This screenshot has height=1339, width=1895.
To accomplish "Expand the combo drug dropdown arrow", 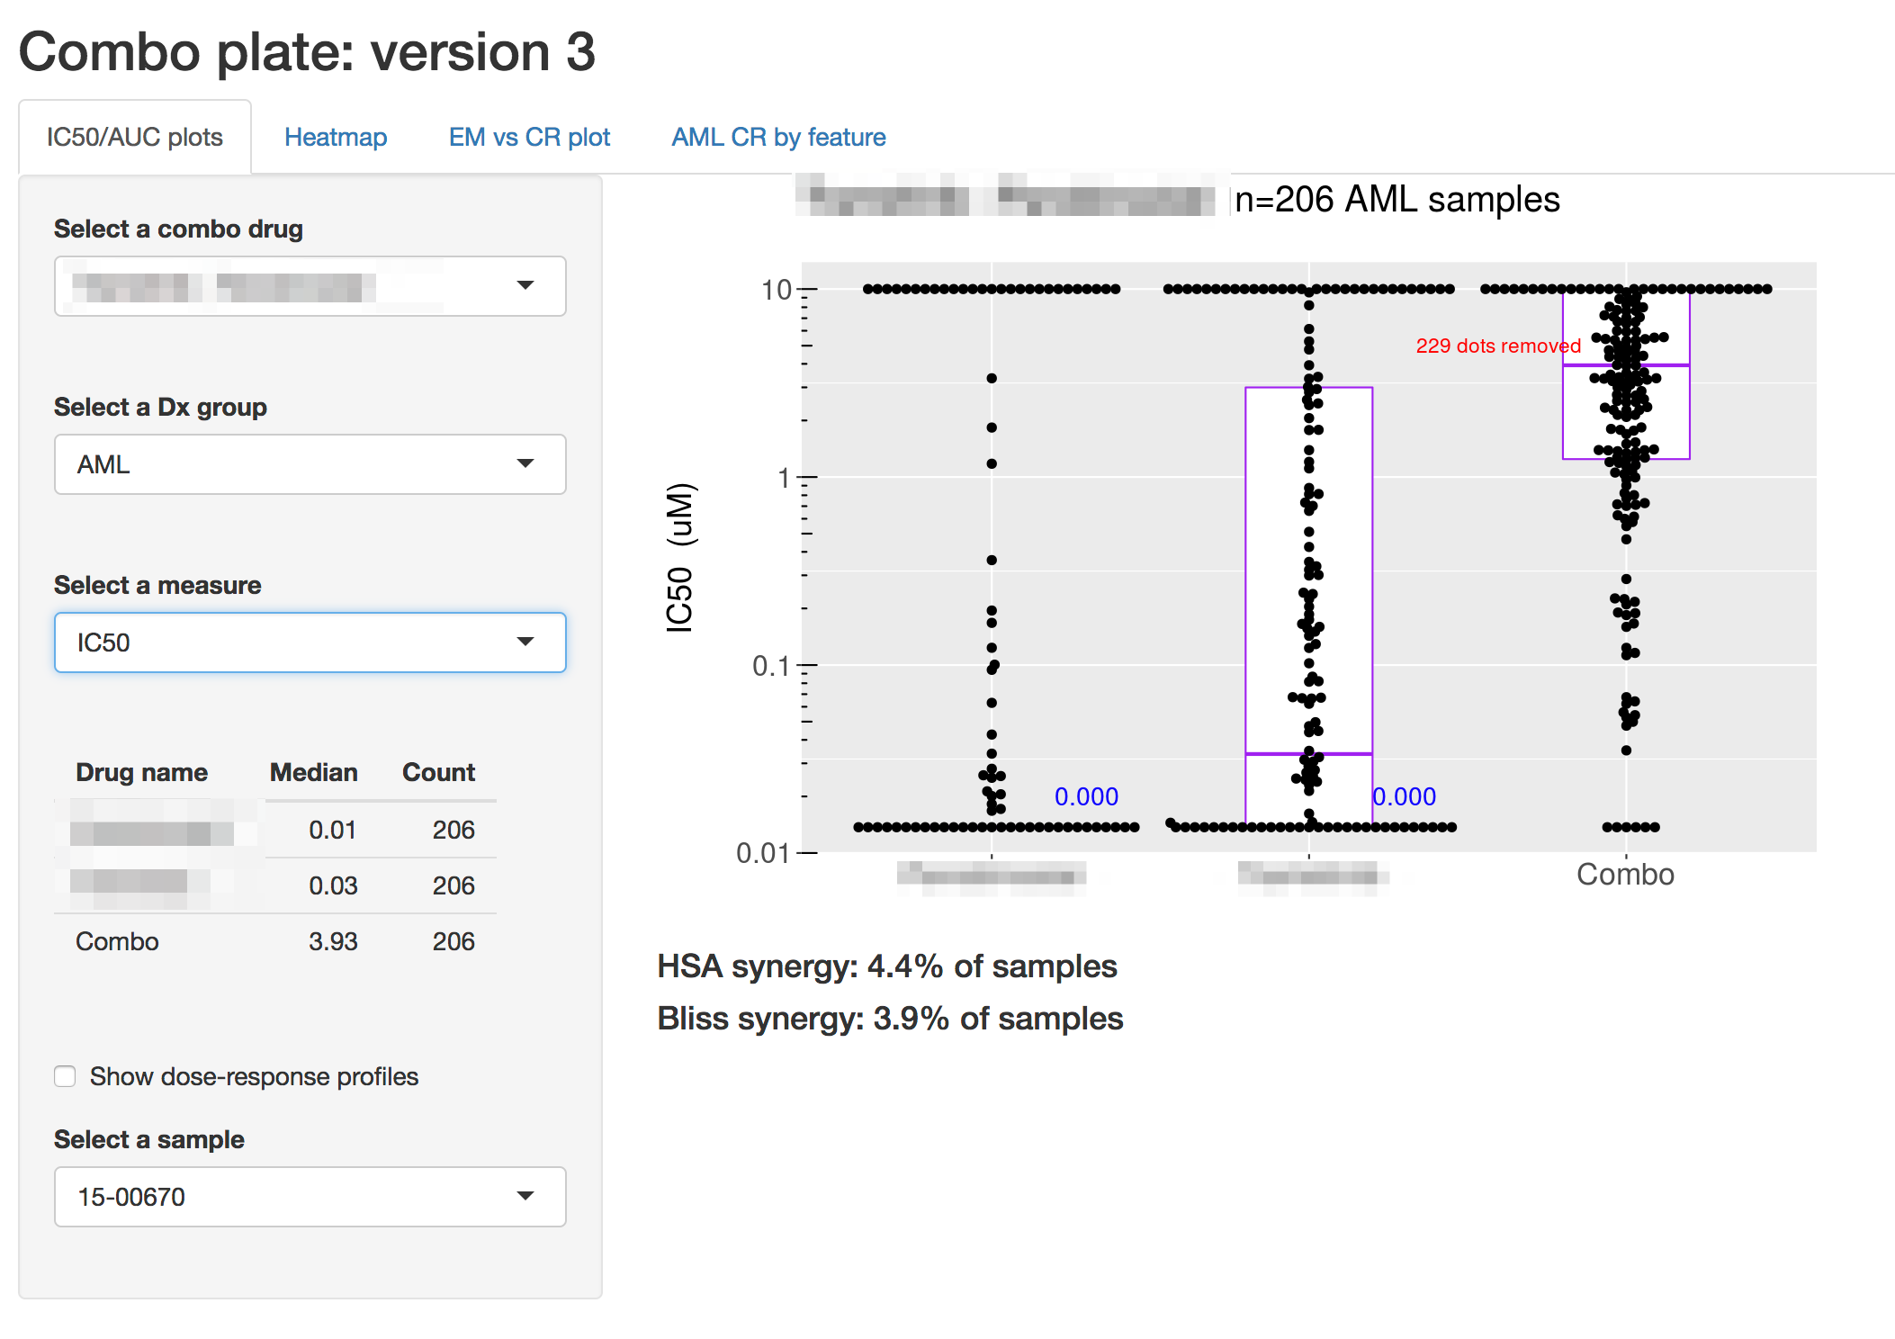I will [525, 285].
